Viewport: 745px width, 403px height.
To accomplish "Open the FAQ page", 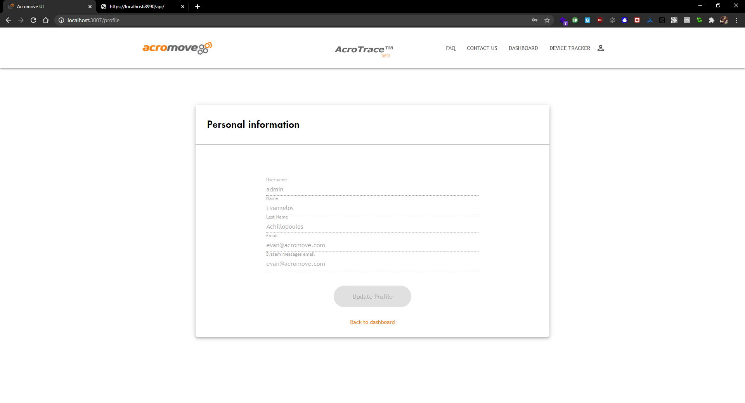I will point(450,48).
